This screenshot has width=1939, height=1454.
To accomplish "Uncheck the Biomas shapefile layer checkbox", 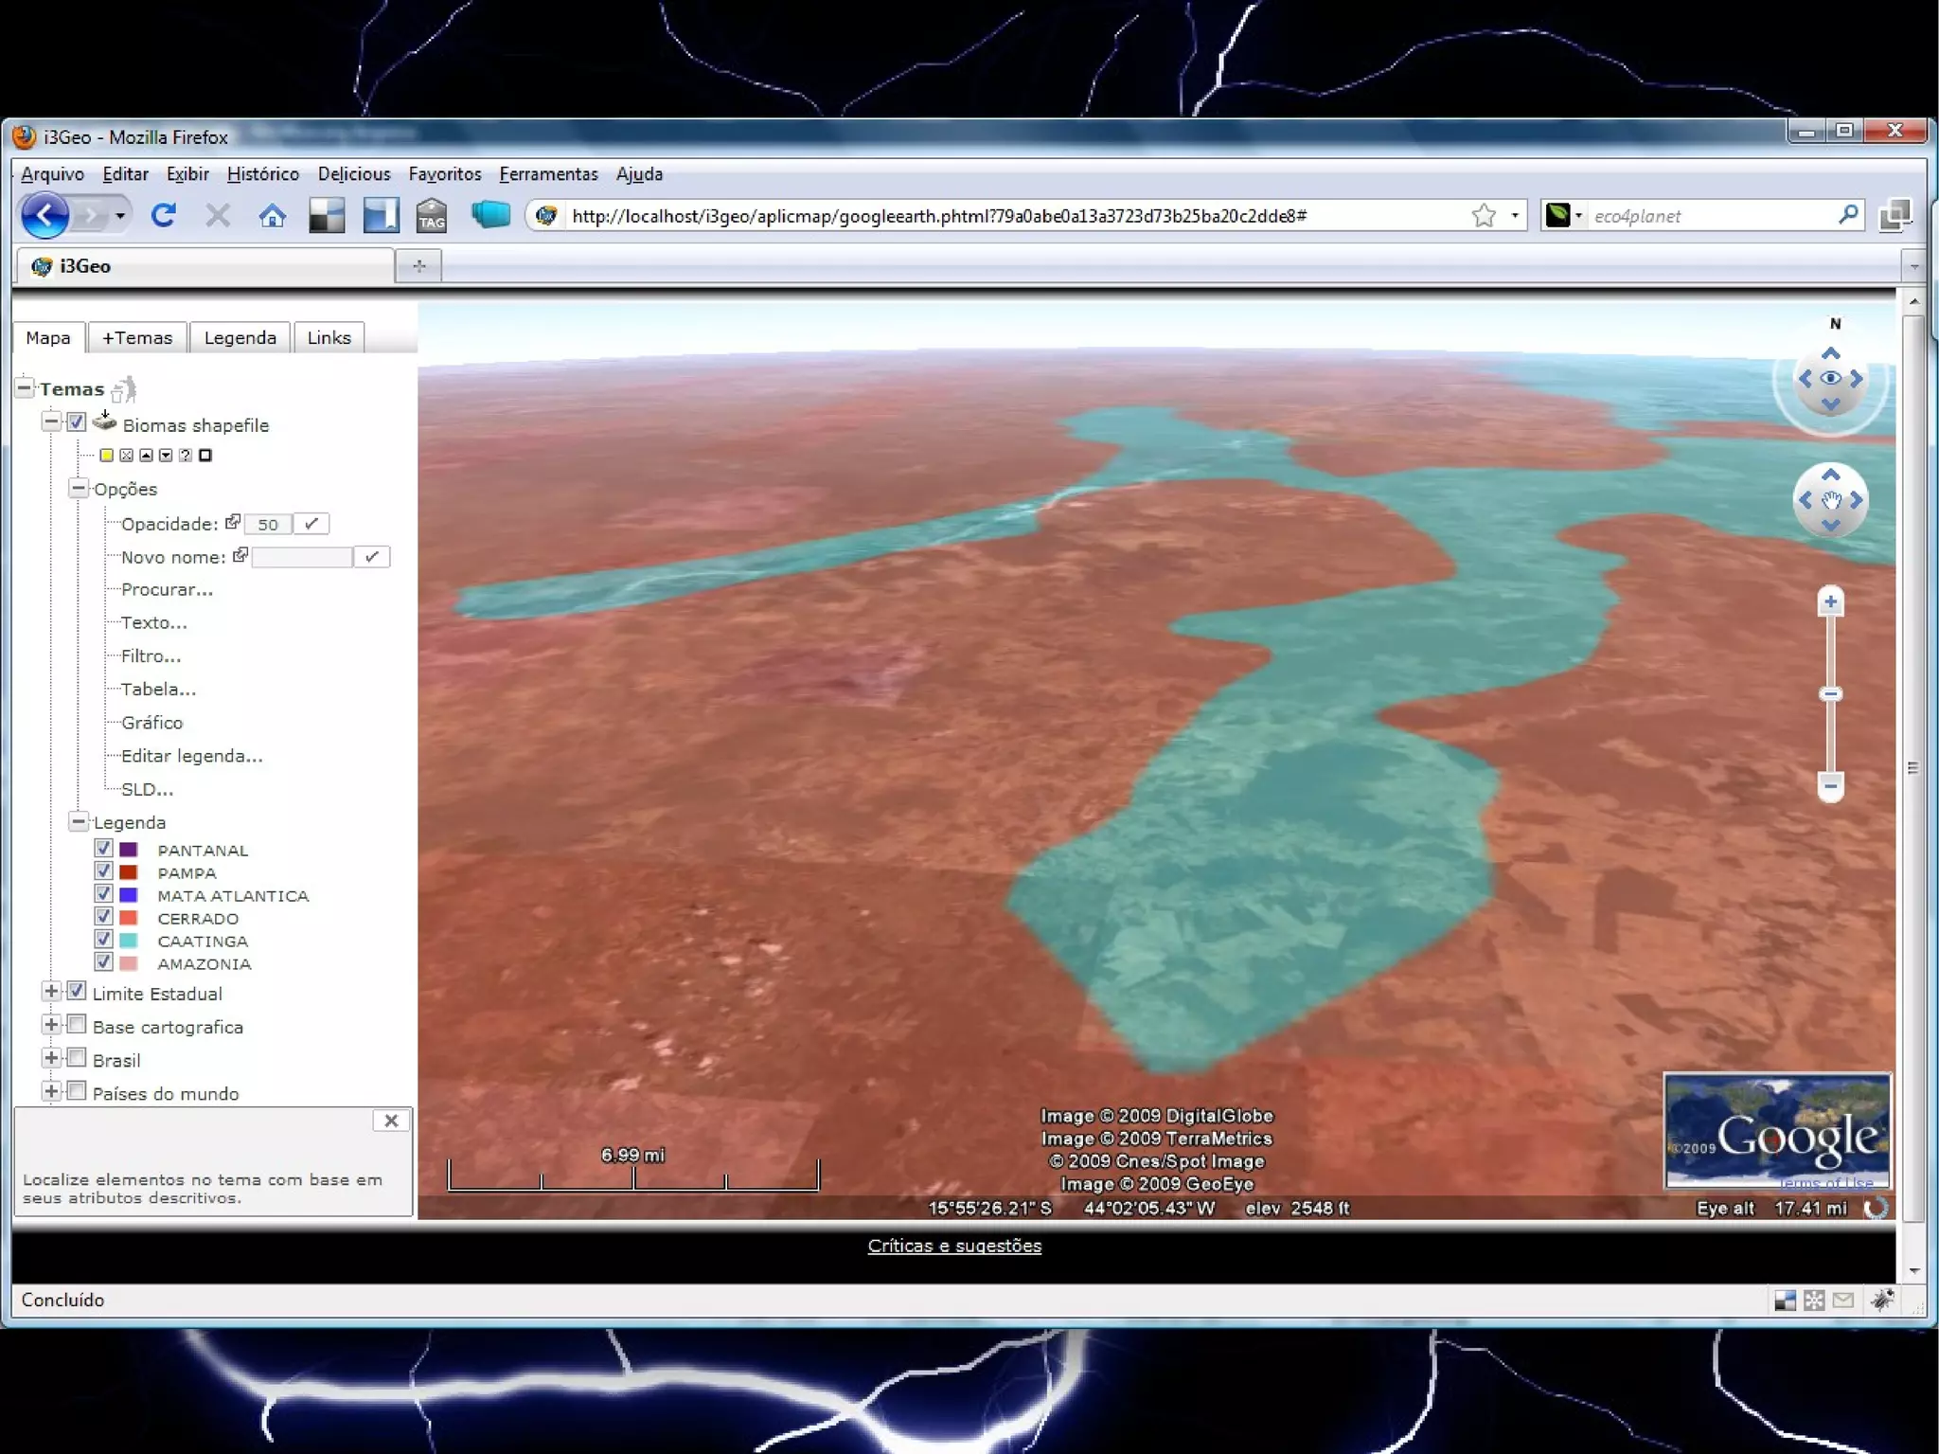I will pyautogui.click(x=77, y=422).
